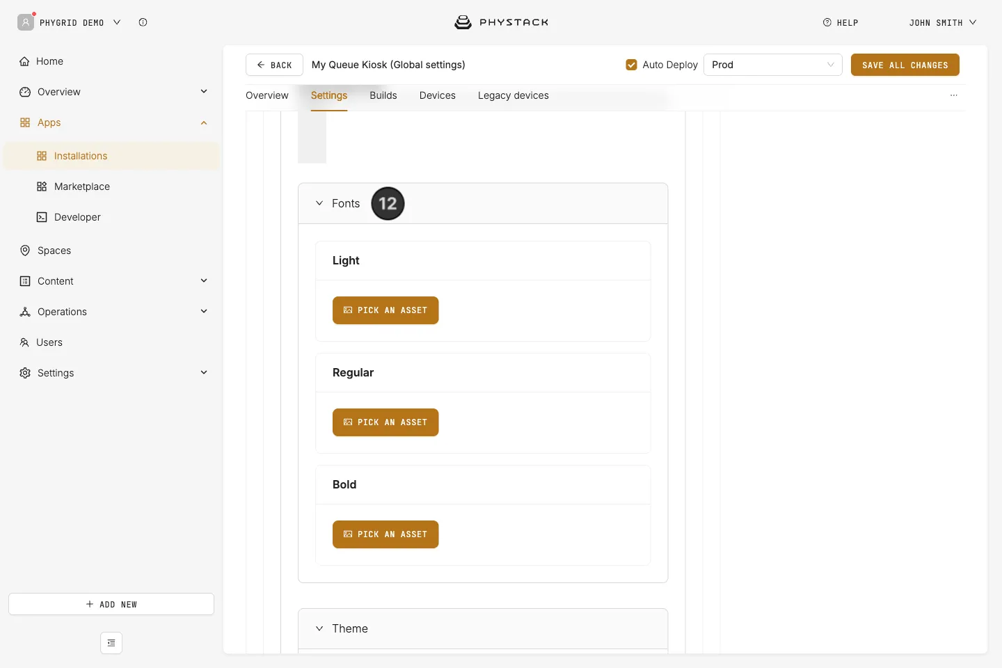Viewport: 1002px width, 668px height.
Task: Click the Add New button
Action: pyautogui.click(x=111, y=604)
